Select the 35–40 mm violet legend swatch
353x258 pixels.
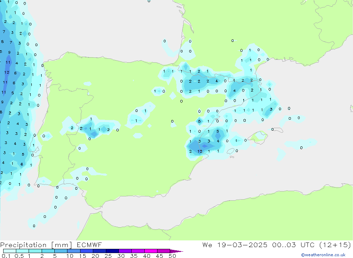click(x=138, y=251)
